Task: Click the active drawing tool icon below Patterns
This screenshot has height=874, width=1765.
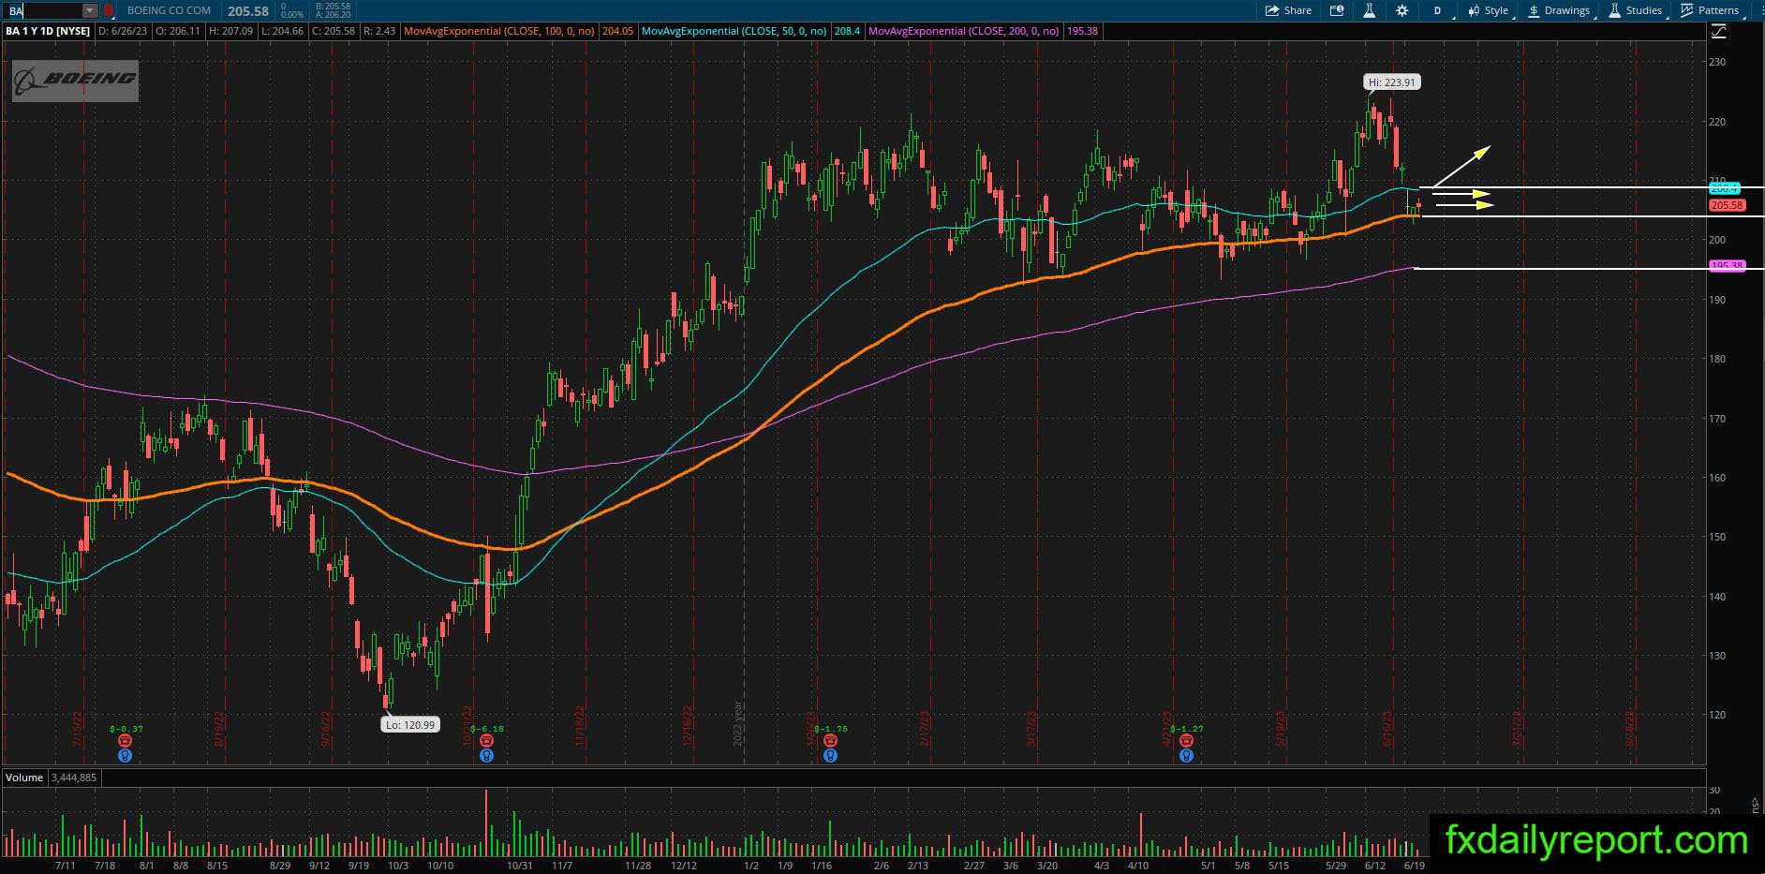Action: click(1718, 32)
